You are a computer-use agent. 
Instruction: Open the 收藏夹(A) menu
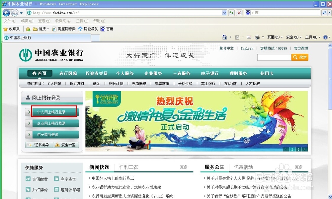pos(63,21)
